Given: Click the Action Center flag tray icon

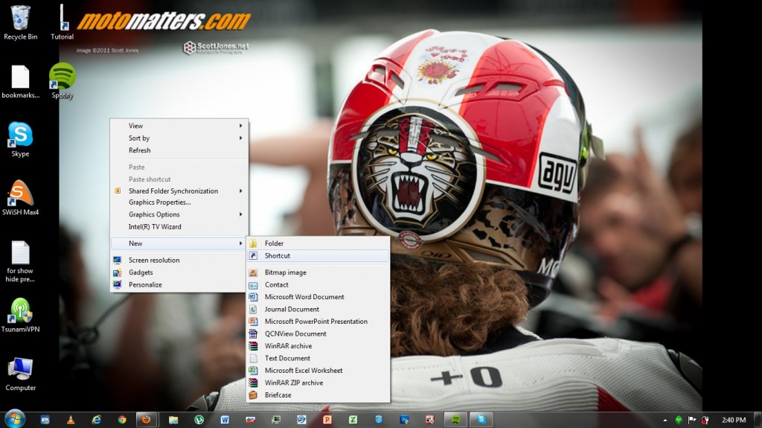Looking at the screenshot, I should (x=692, y=420).
